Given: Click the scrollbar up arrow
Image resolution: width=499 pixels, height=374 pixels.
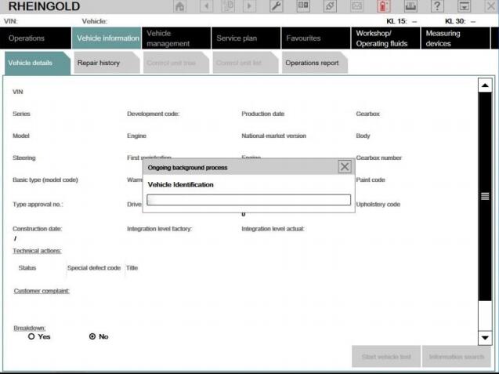Looking at the screenshot, I should point(485,85).
